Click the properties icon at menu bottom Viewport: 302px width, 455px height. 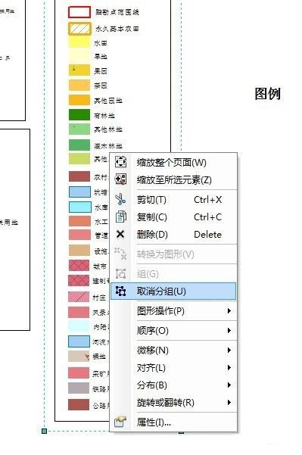[120, 422]
